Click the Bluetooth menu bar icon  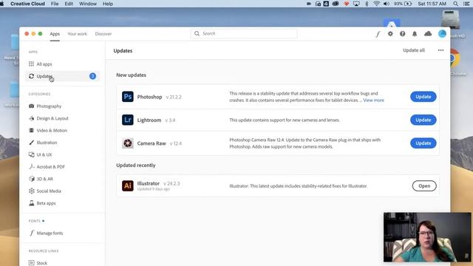pyautogui.click(x=367, y=4)
